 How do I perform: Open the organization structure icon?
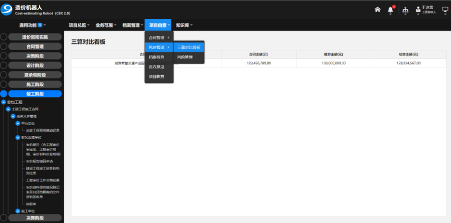[405, 9]
